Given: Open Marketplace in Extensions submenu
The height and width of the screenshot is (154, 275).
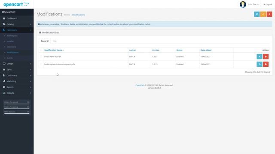Looking at the screenshot, I should coord(12,36).
